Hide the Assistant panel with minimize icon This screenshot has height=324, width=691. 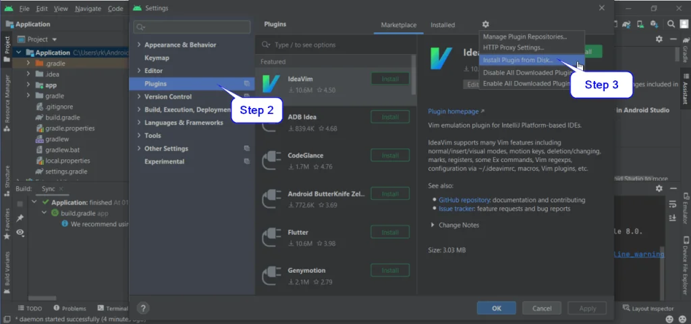pos(673,38)
